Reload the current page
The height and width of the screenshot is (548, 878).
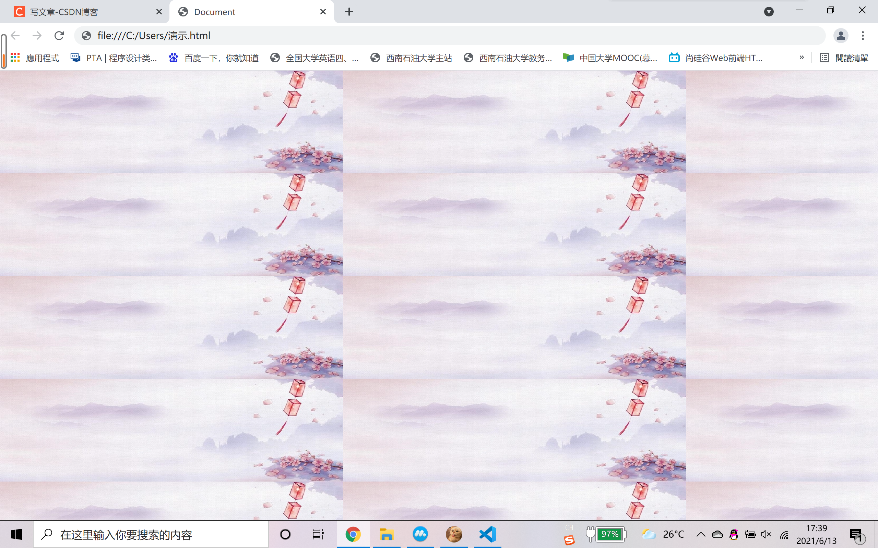(x=59, y=36)
